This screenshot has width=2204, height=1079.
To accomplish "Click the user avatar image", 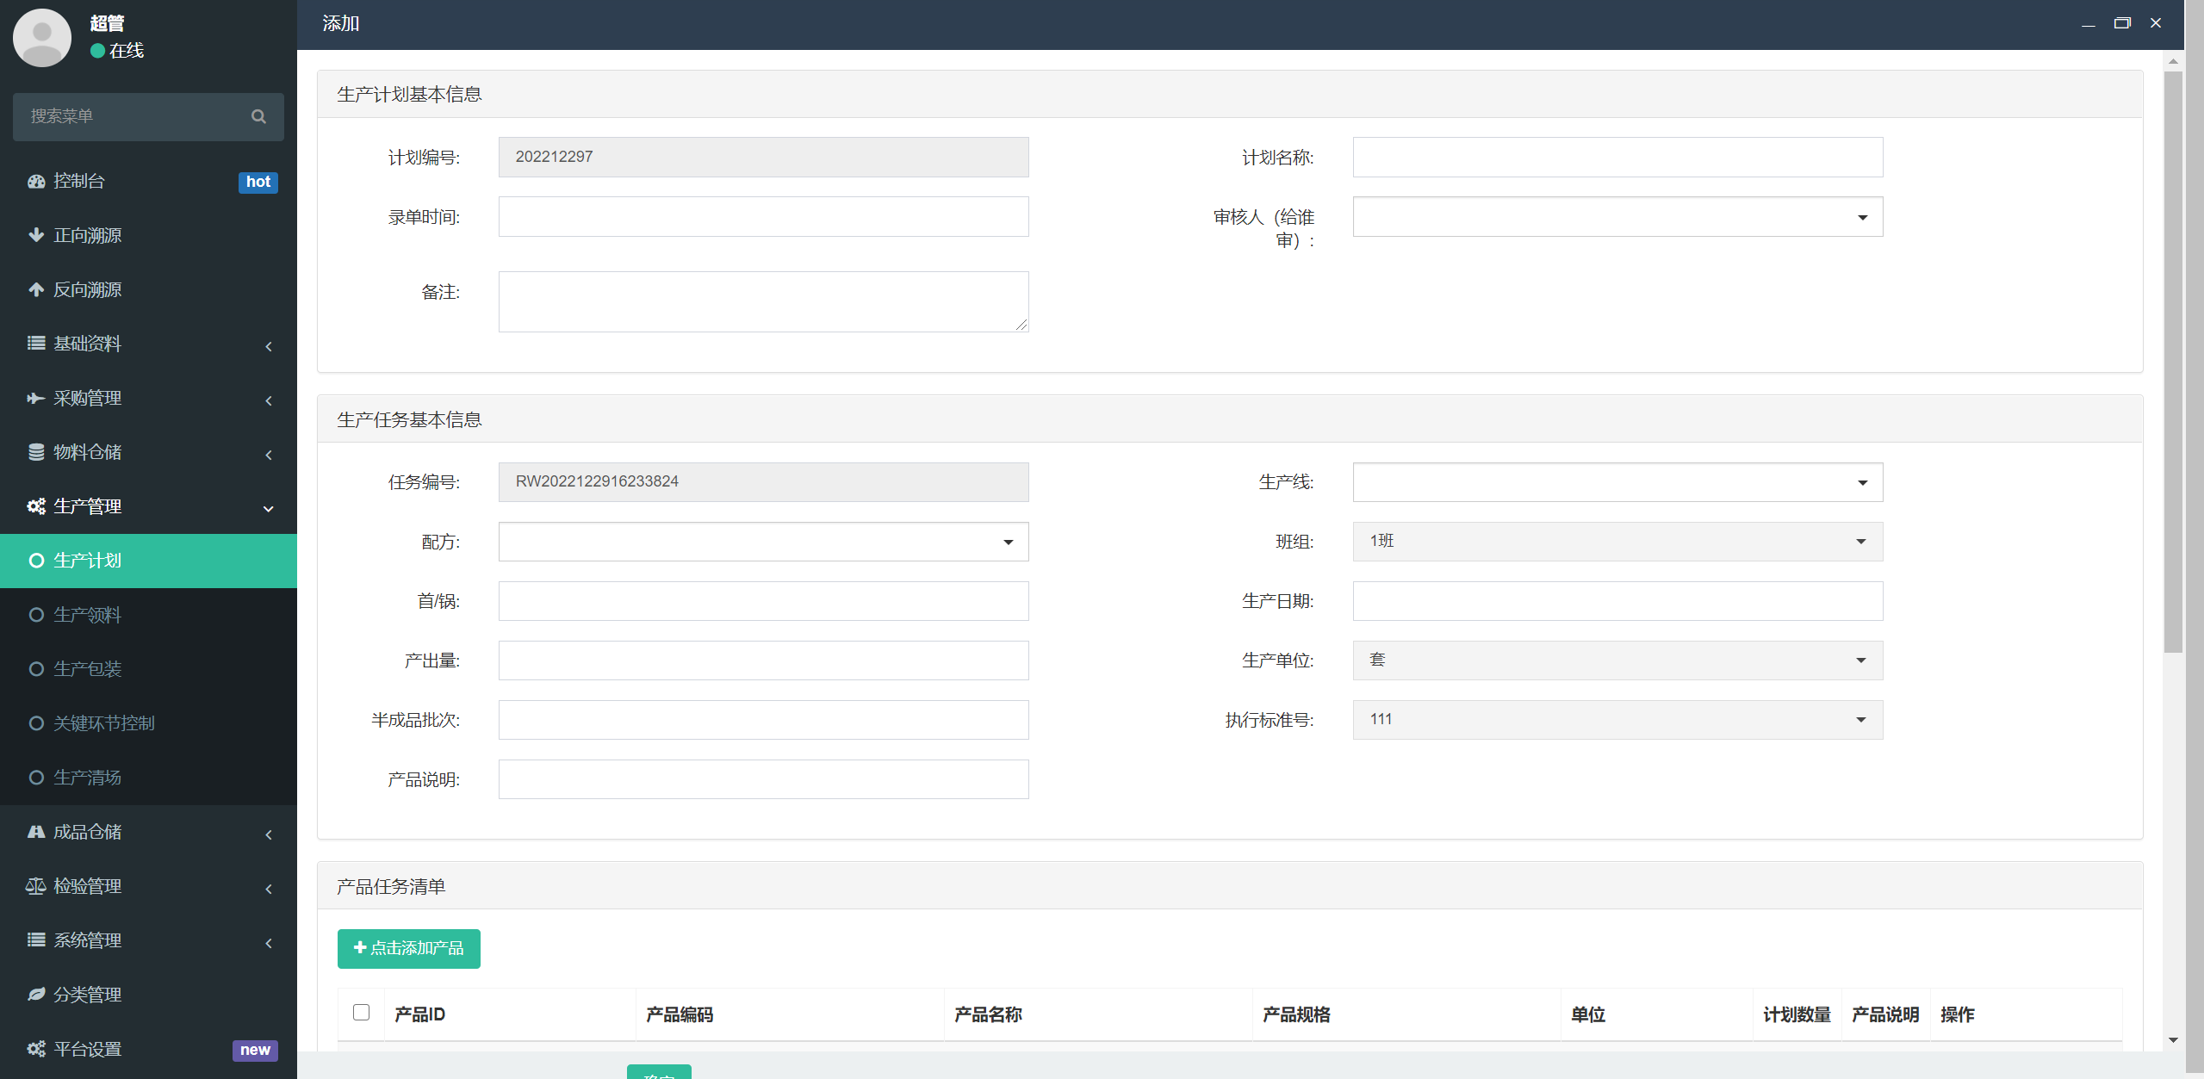I will [x=42, y=37].
